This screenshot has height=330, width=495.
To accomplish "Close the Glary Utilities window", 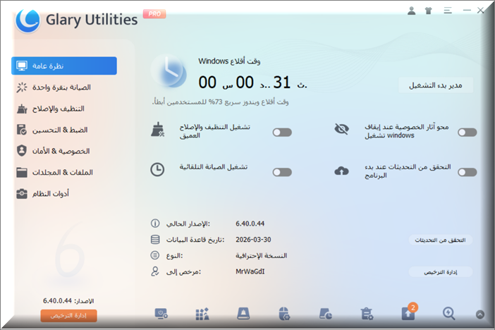I will coord(480,11).
